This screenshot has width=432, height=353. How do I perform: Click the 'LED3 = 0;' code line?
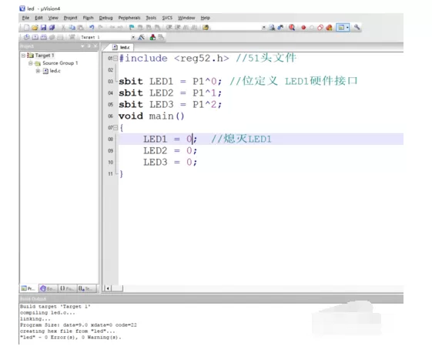170,162
